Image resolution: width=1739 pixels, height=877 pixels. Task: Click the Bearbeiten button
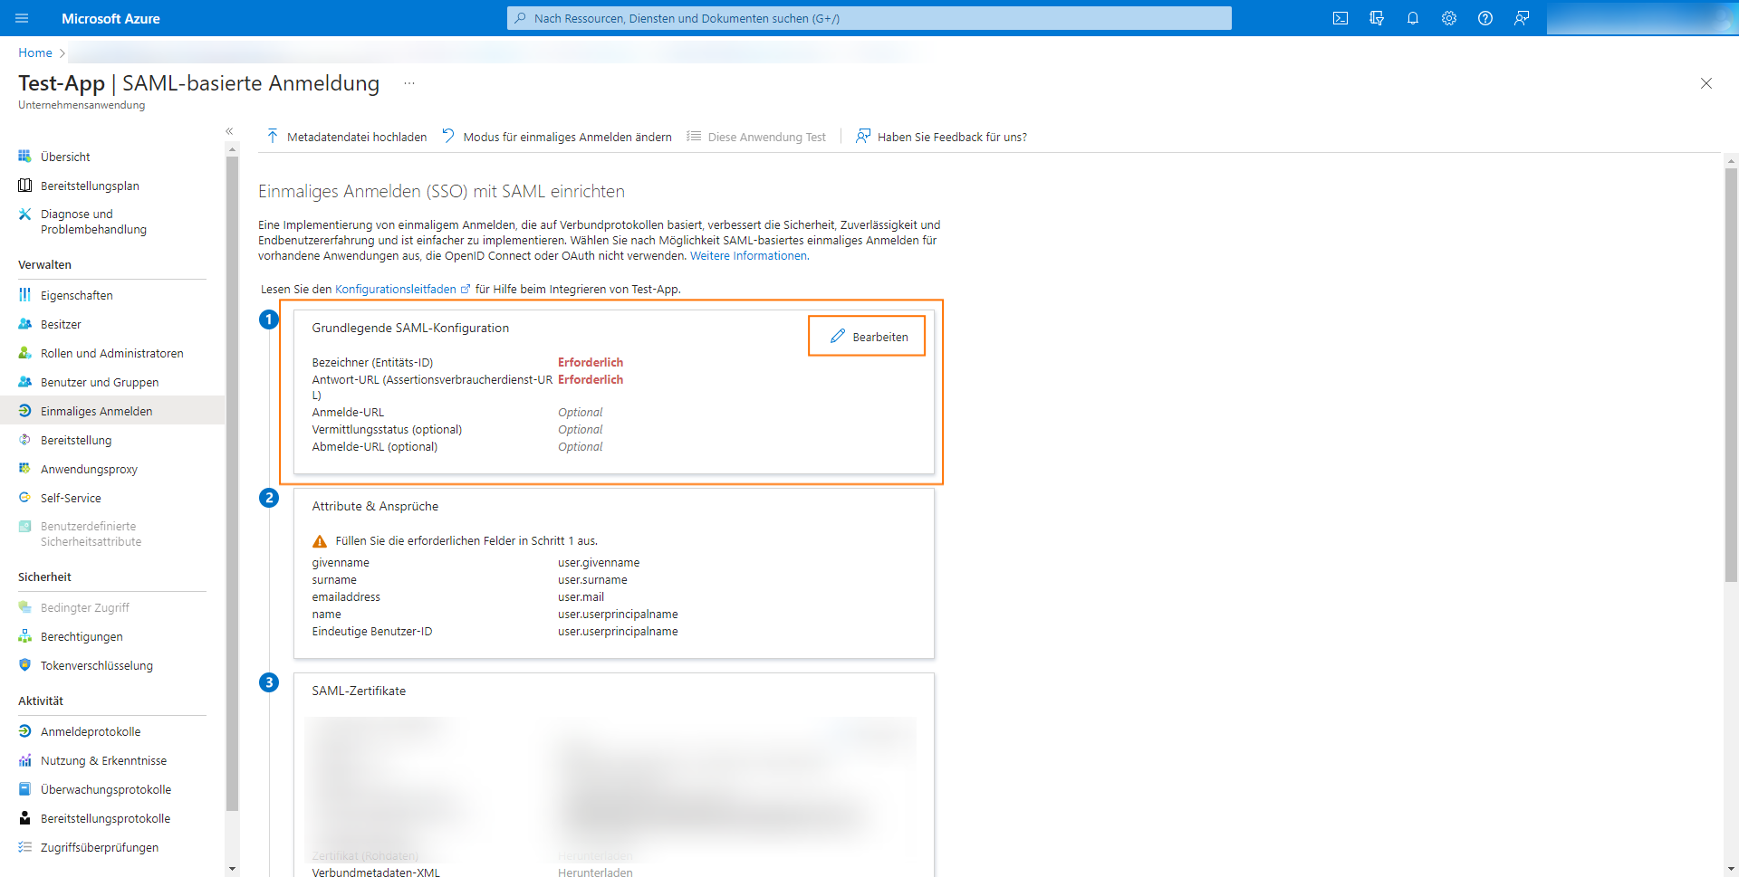coord(867,336)
